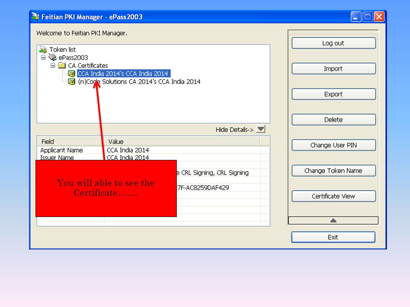
Task: Toggle the Hide Details arrow button
Action: click(261, 129)
